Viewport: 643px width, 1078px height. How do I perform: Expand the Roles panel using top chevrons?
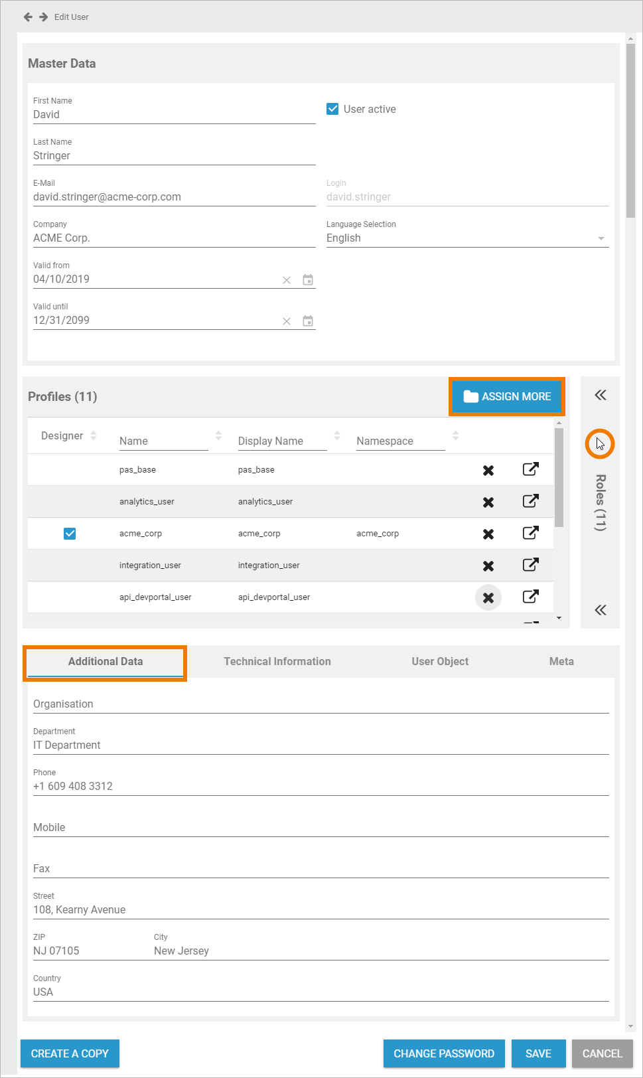pos(600,396)
